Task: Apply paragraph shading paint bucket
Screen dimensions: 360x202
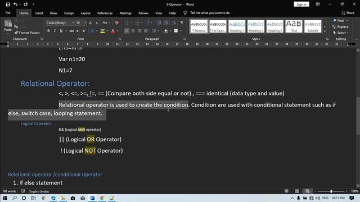Action: coord(166,31)
